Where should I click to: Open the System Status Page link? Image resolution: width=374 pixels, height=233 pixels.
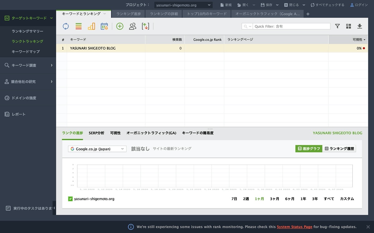pyautogui.click(x=295, y=227)
